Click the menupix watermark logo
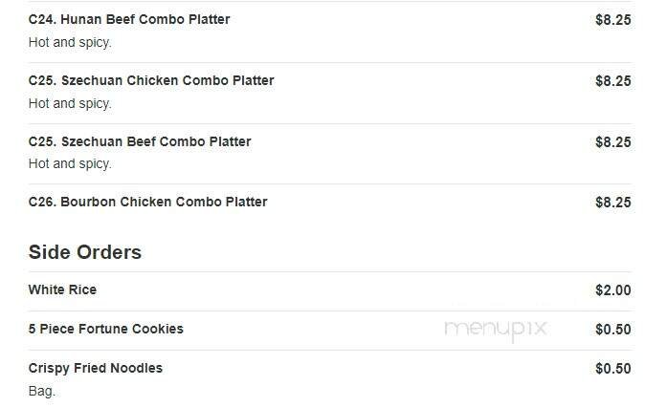667x407 pixels. click(x=495, y=329)
